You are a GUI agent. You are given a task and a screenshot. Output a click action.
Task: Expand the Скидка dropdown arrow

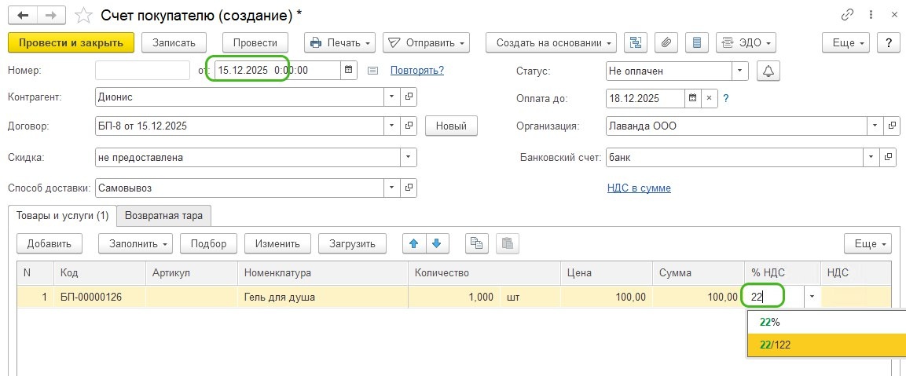tap(409, 156)
